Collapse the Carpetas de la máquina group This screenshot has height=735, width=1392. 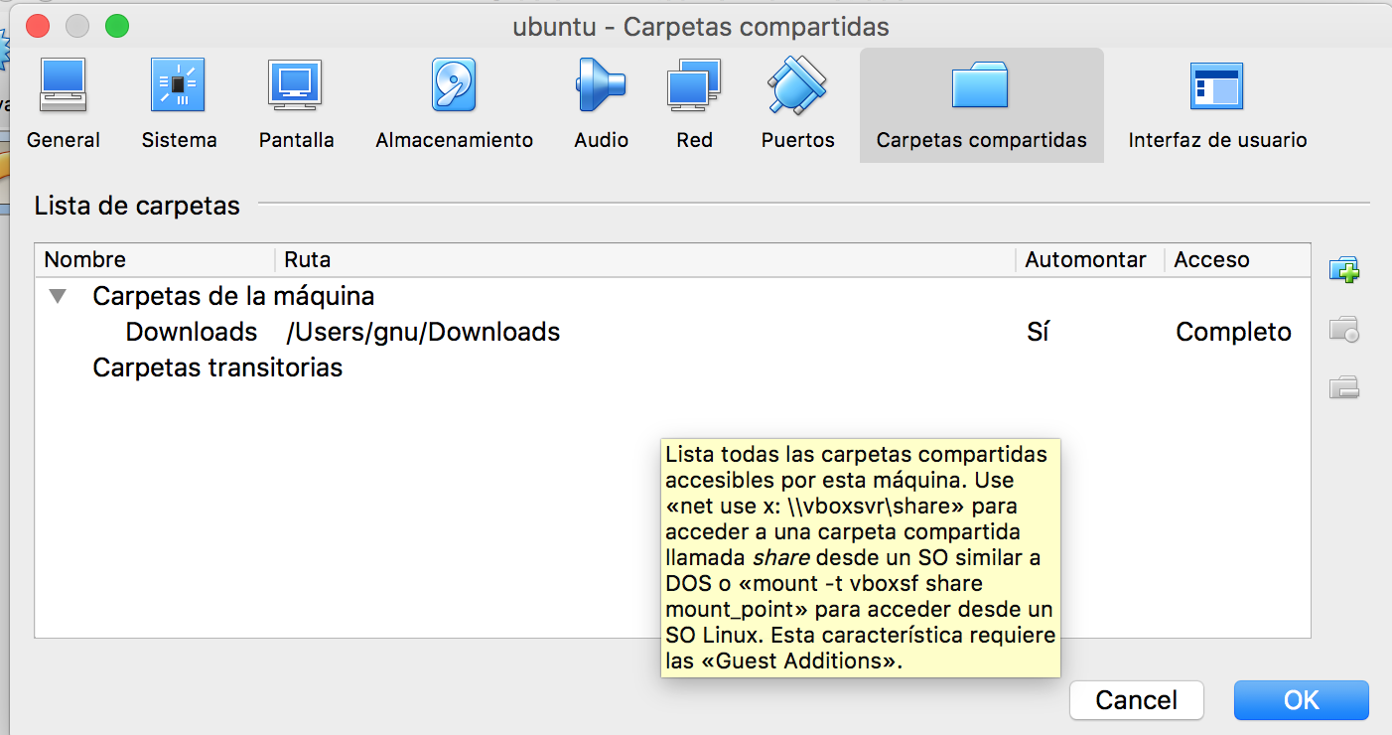coord(59,296)
